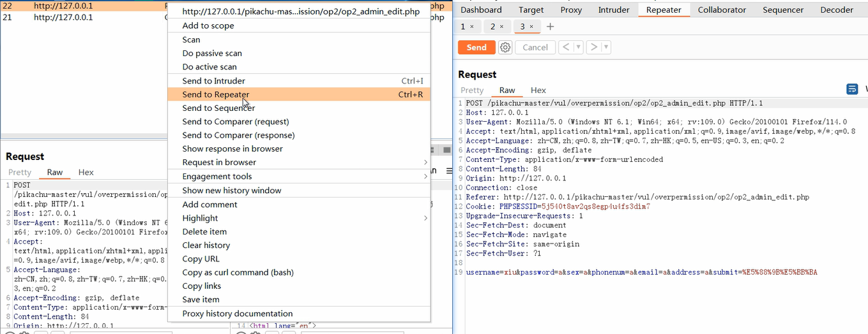The image size is (868, 334).
Task: Click the username=xiu request body line
Action: pos(641,272)
